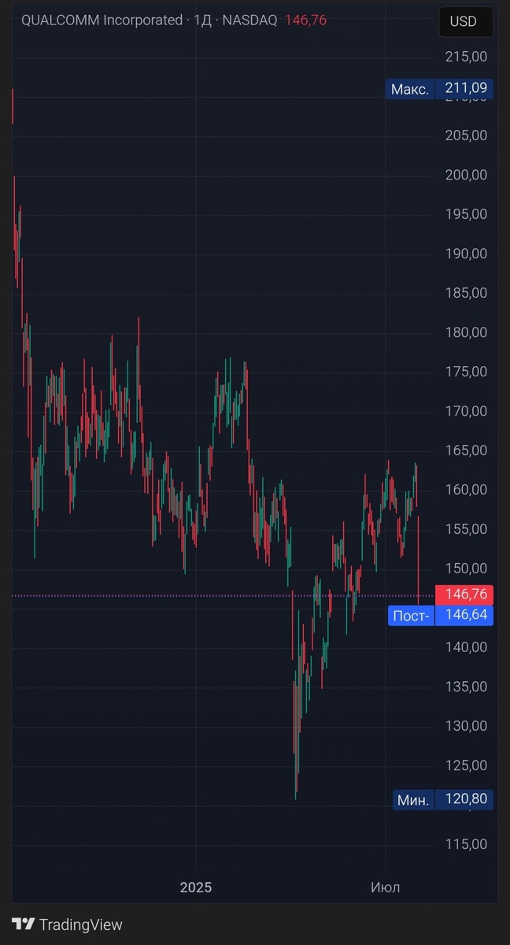Click the post-market price label 146,64
The height and width of the screenshot is (945, 510).
coord(464,615)
